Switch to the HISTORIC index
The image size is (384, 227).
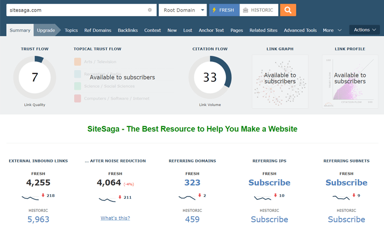tap(259, 10)
